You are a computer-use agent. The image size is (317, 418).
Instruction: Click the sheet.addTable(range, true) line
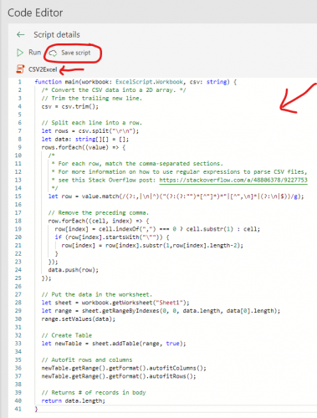pos(114,344)
